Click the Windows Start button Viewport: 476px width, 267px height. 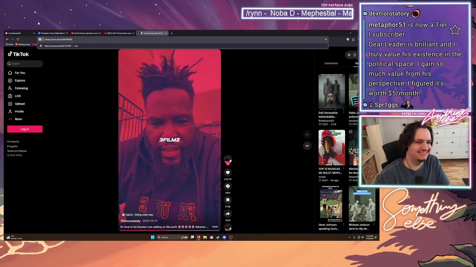[152, 237]
